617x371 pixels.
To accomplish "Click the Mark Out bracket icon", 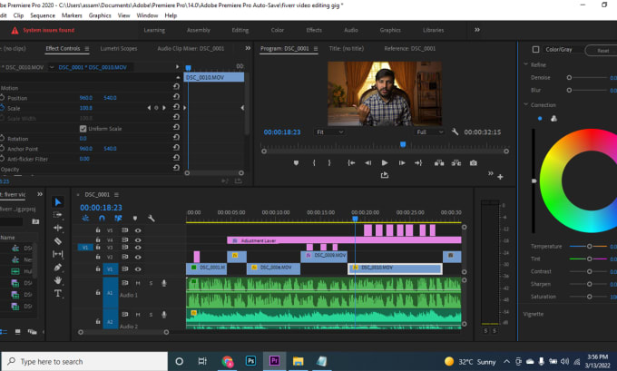I will point(329,163).
